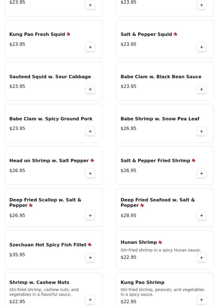The image size is (218, 306).
Task: Add Babe Shrimp w. Snow Pea Leaf
Action: point(202,131)
